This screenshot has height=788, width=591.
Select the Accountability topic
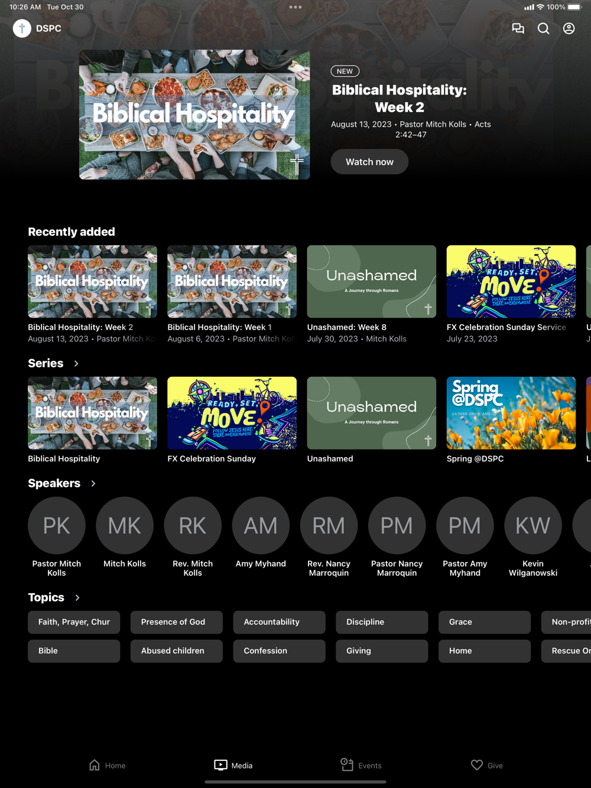coord(279,622)
